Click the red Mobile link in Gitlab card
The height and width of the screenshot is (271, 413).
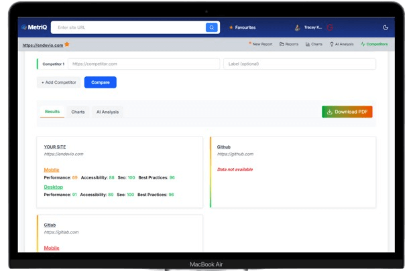point(52,248)
